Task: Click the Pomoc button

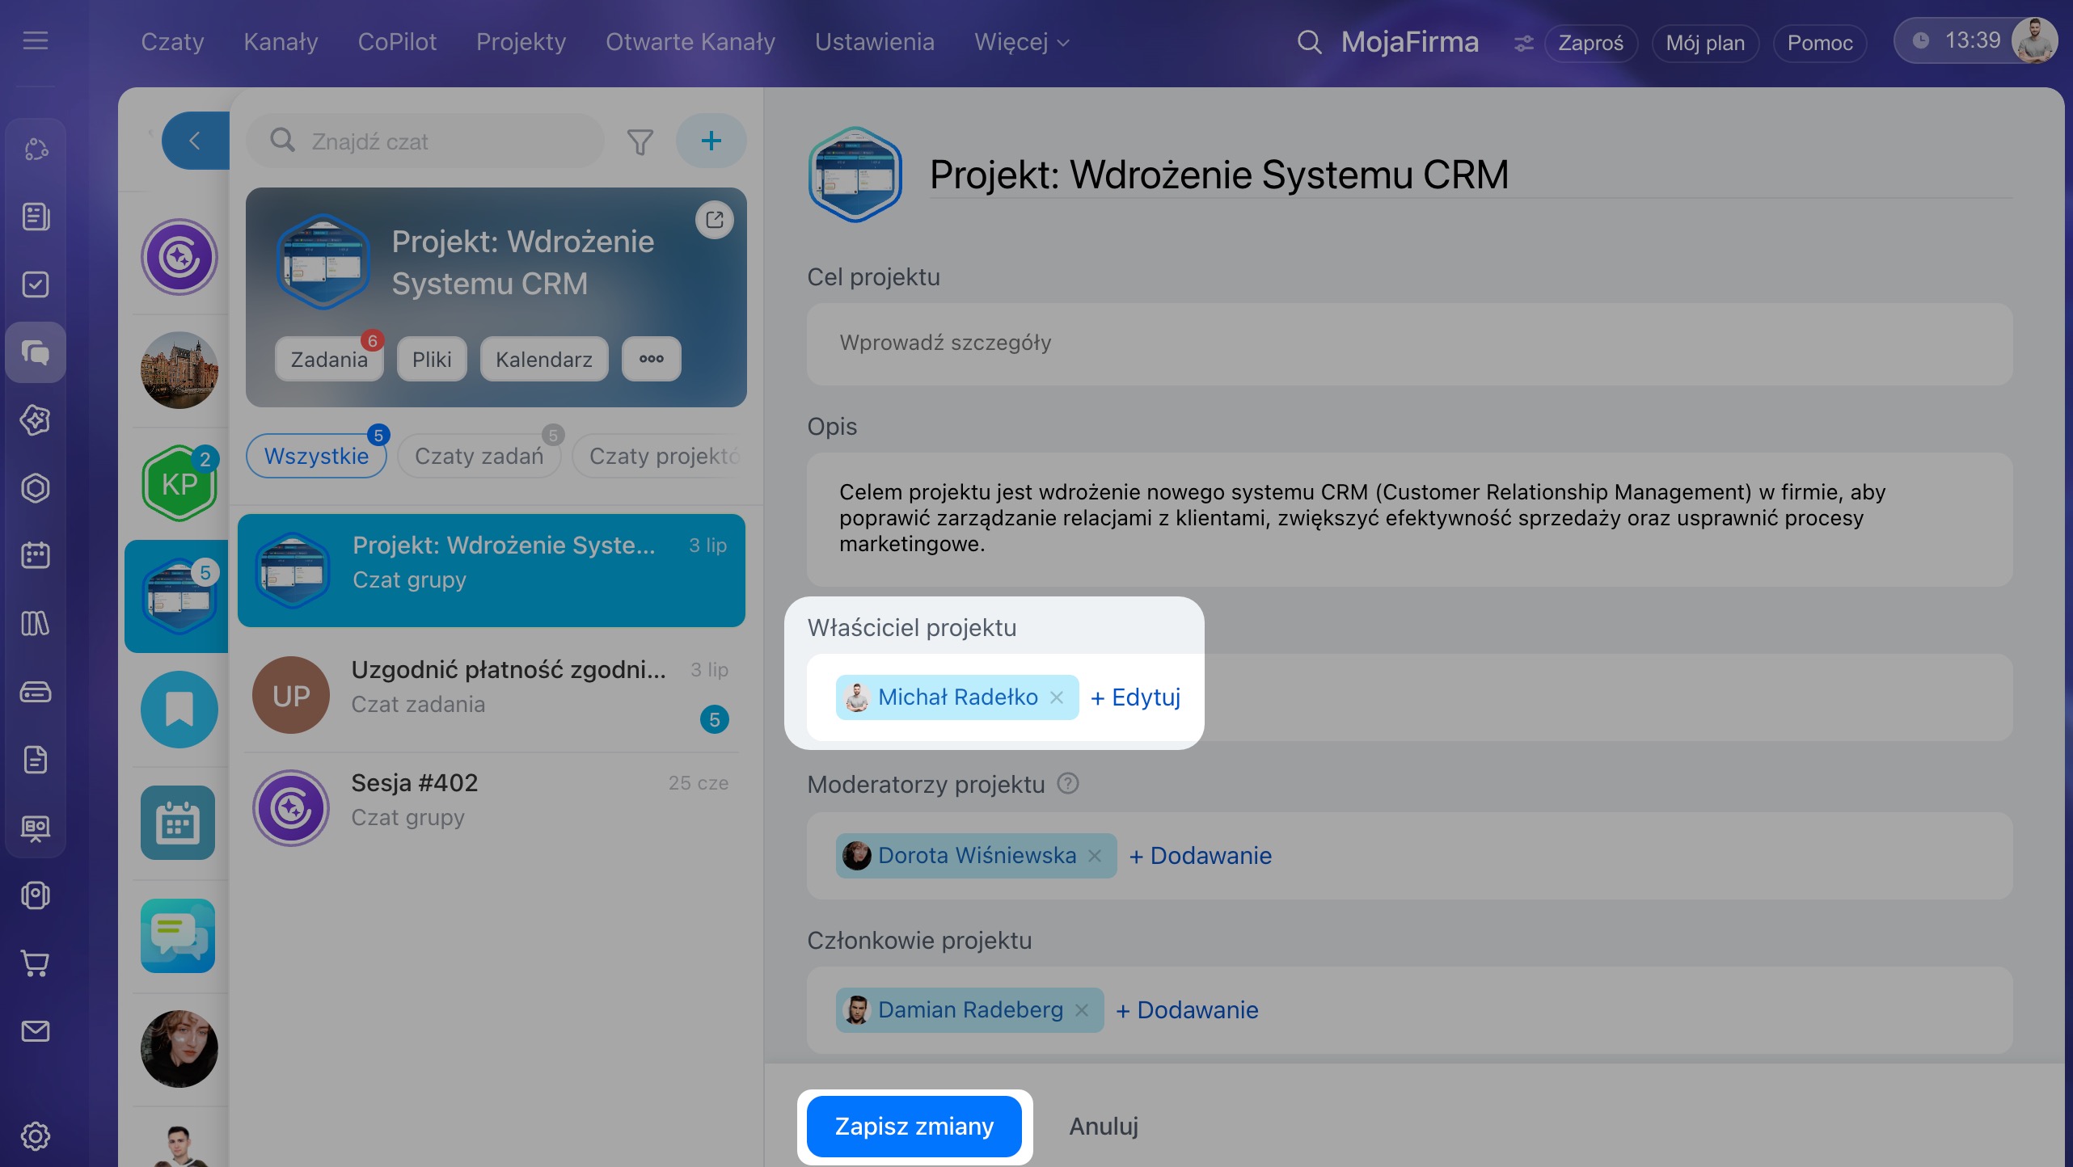Action: click(x=1819, y=43)
